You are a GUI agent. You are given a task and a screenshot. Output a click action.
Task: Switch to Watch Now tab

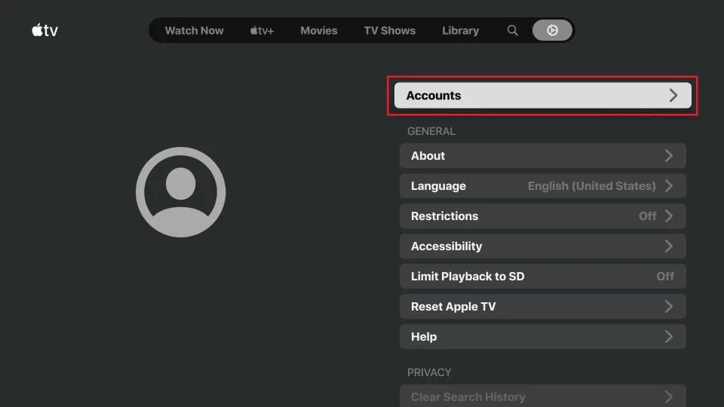[x=194, y=30]
